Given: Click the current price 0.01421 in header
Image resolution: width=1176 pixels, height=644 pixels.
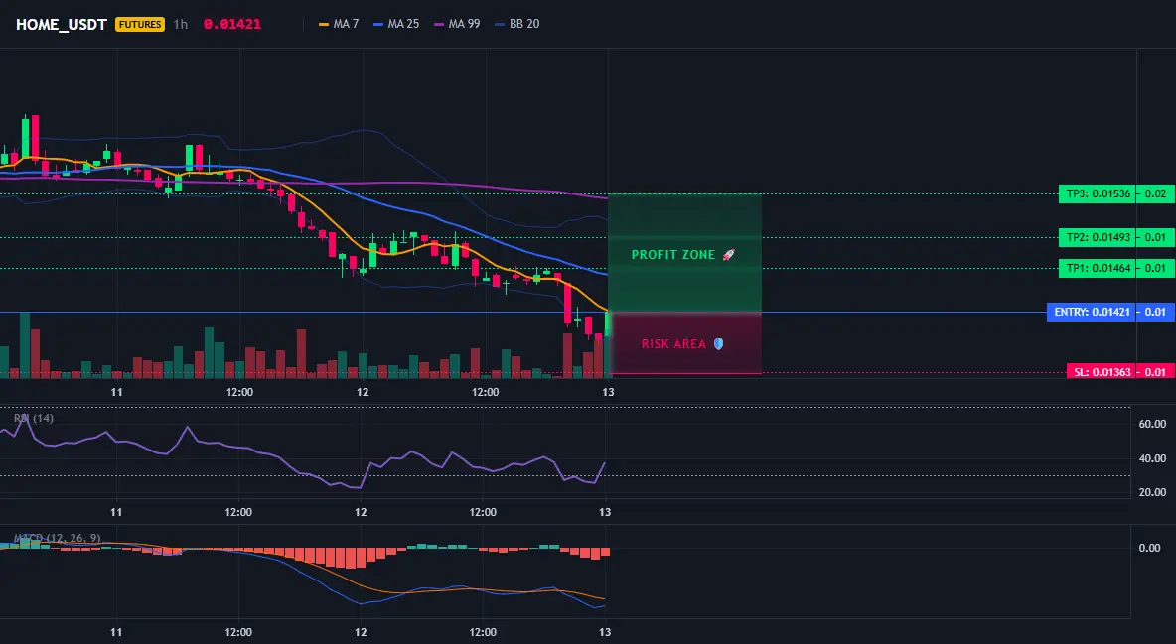Looking at the screenshot, I should 232,24.
